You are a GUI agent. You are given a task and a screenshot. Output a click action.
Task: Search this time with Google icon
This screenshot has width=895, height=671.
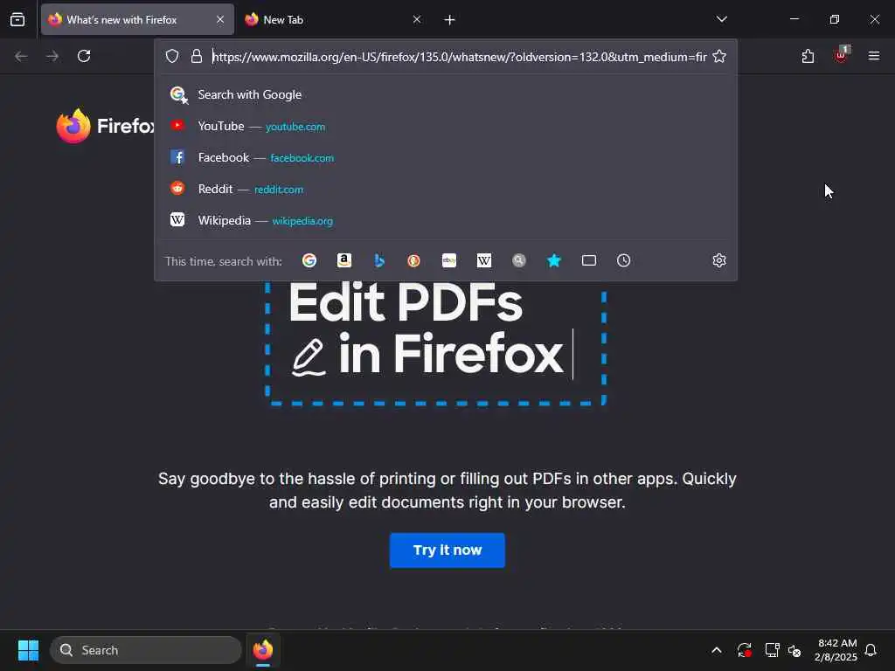pyautogui.click(x=309, y=260)
